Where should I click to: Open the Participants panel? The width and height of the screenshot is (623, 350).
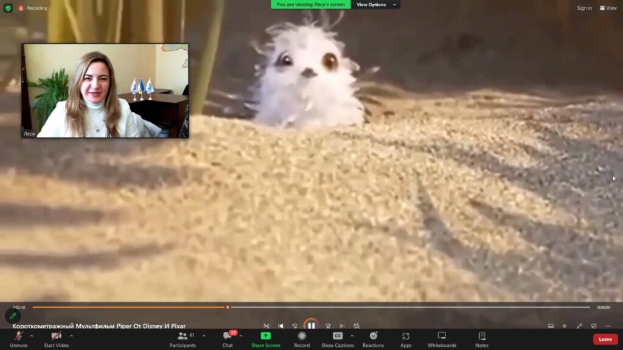(x=183, y=336)
